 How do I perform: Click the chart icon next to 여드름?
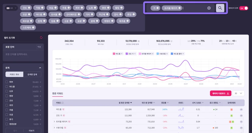tap(64, 109)
